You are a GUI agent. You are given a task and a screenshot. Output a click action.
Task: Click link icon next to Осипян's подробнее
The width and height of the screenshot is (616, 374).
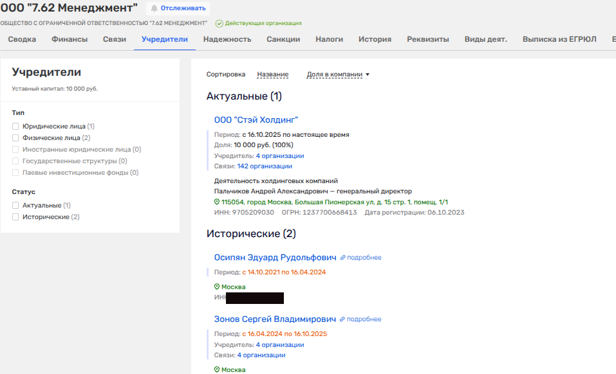pyautogui.click(x=343, y=258)
